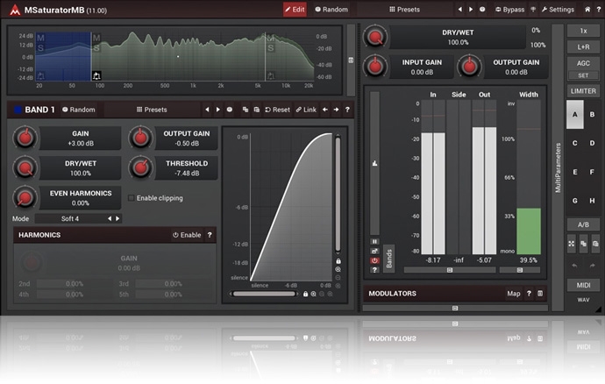The image size is (605, 384).
Task: Toggle the LIMITER button
Action: point(583,91)
